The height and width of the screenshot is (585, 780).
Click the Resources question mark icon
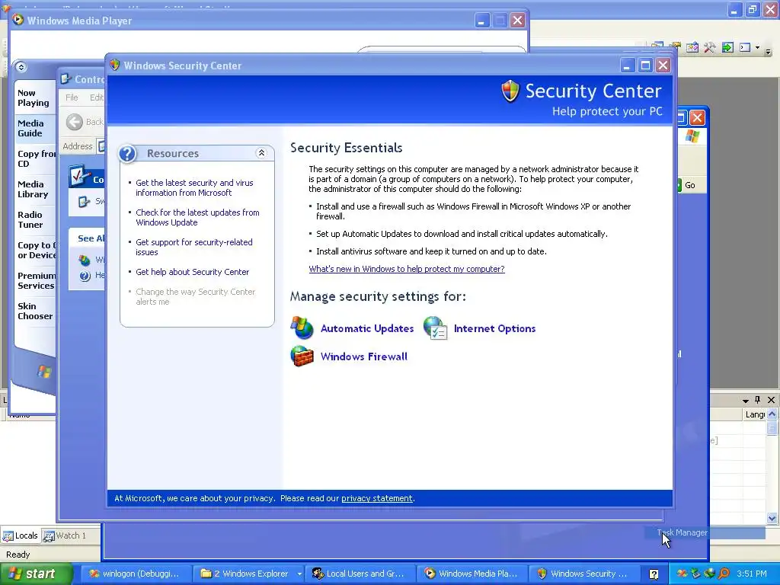127,154
